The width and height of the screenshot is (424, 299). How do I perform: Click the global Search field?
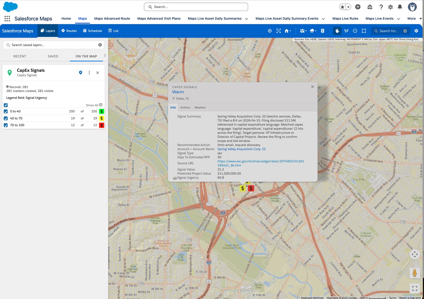[x=196, y=7]
